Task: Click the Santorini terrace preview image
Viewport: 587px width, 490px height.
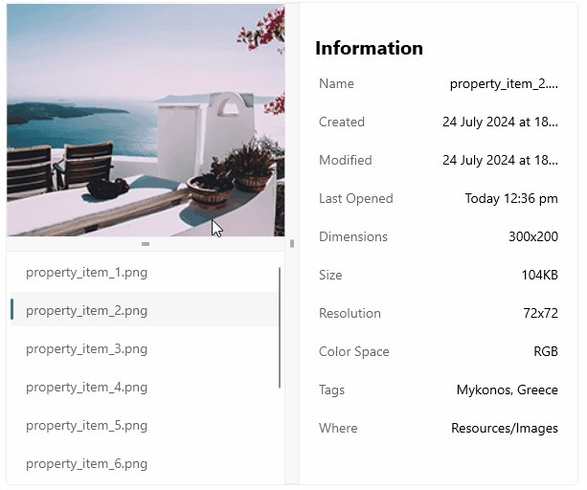Action: click(146, 120)
